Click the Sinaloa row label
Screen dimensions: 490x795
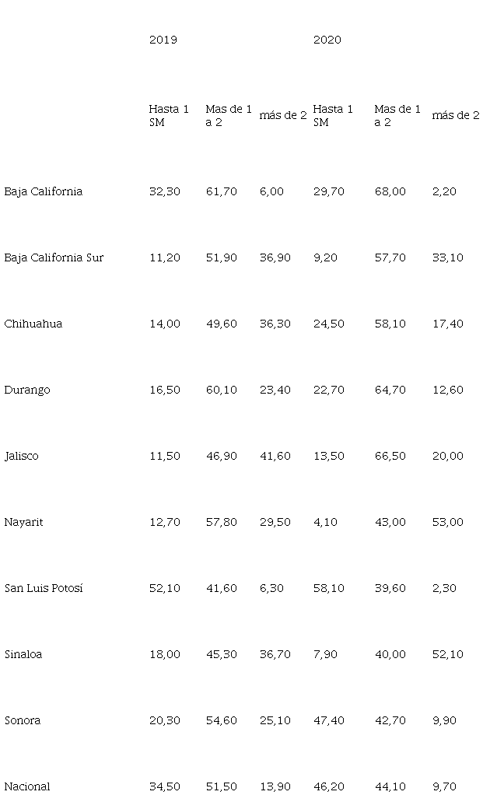[x=23, y=654]
